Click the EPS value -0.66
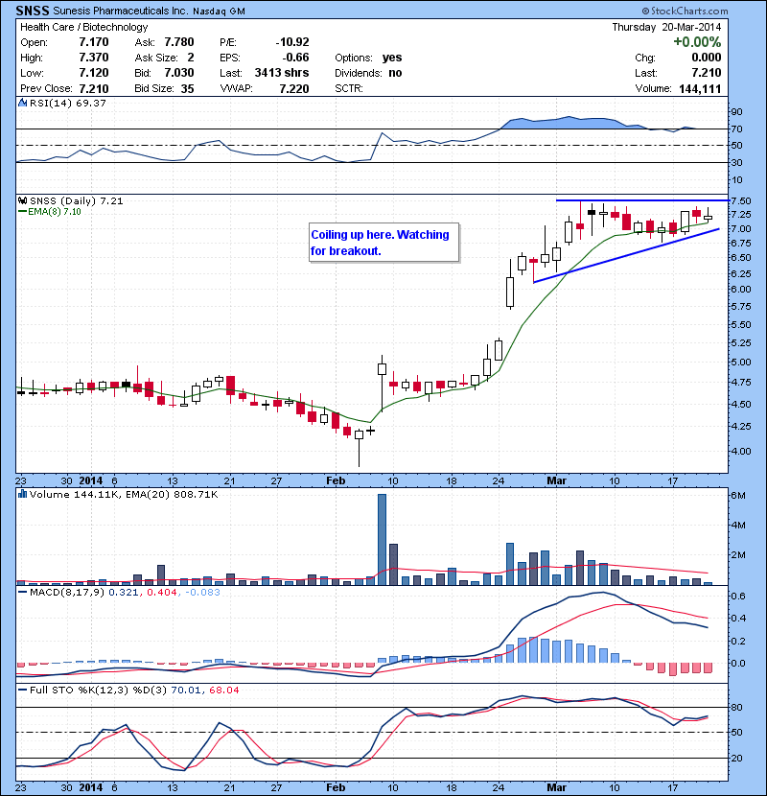Image resolution: width=767 pixels, height=796 pixels. pos(295,58)
